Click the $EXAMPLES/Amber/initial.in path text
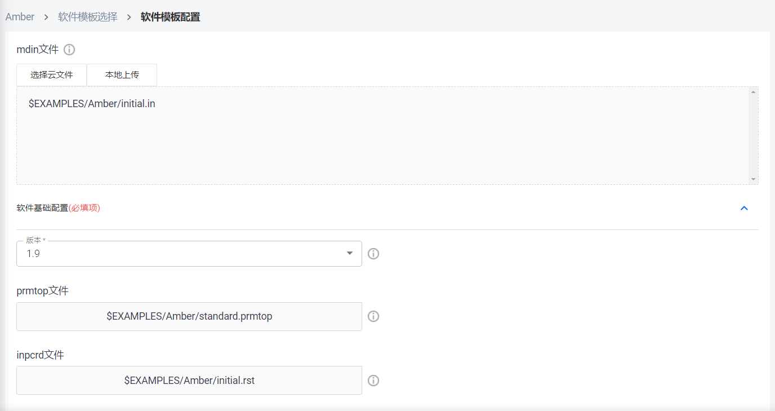The width and height of the screenshot is (775, 411). point(92,104)
